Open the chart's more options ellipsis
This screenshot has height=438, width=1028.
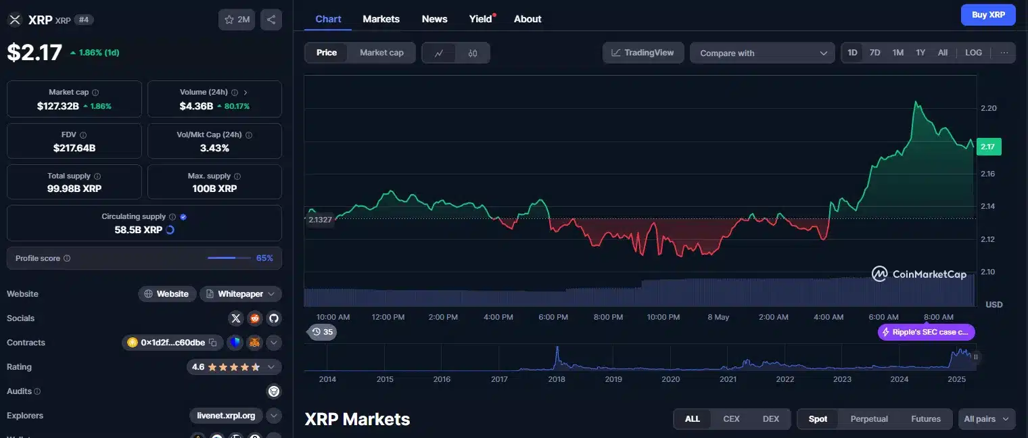pos(1004,53)
